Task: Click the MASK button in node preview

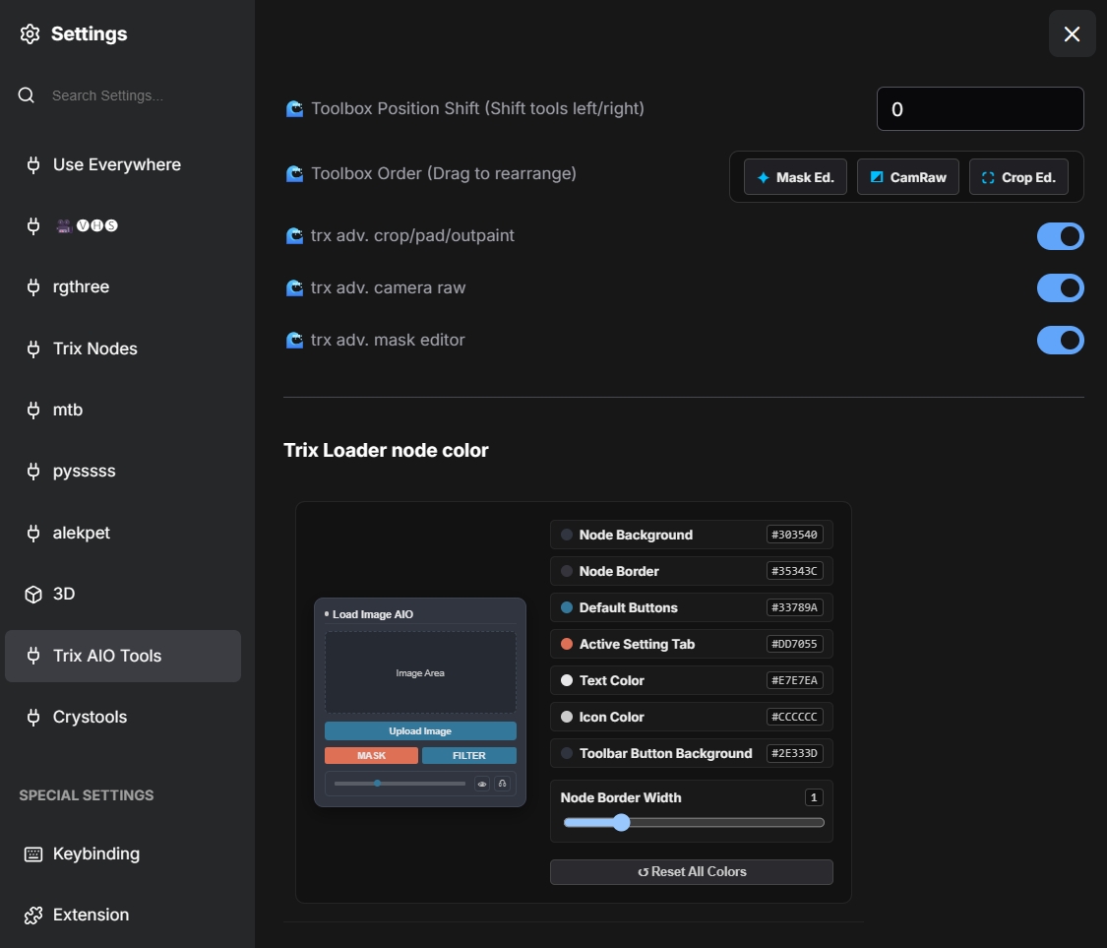Action: coord(371,755)
